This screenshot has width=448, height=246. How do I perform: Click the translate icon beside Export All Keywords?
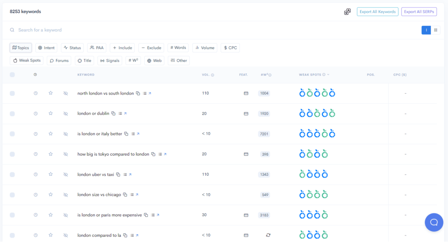(347, 12)
